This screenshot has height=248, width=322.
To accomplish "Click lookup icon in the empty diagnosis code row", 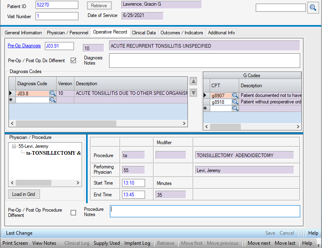I will click(x=53, y=100).
